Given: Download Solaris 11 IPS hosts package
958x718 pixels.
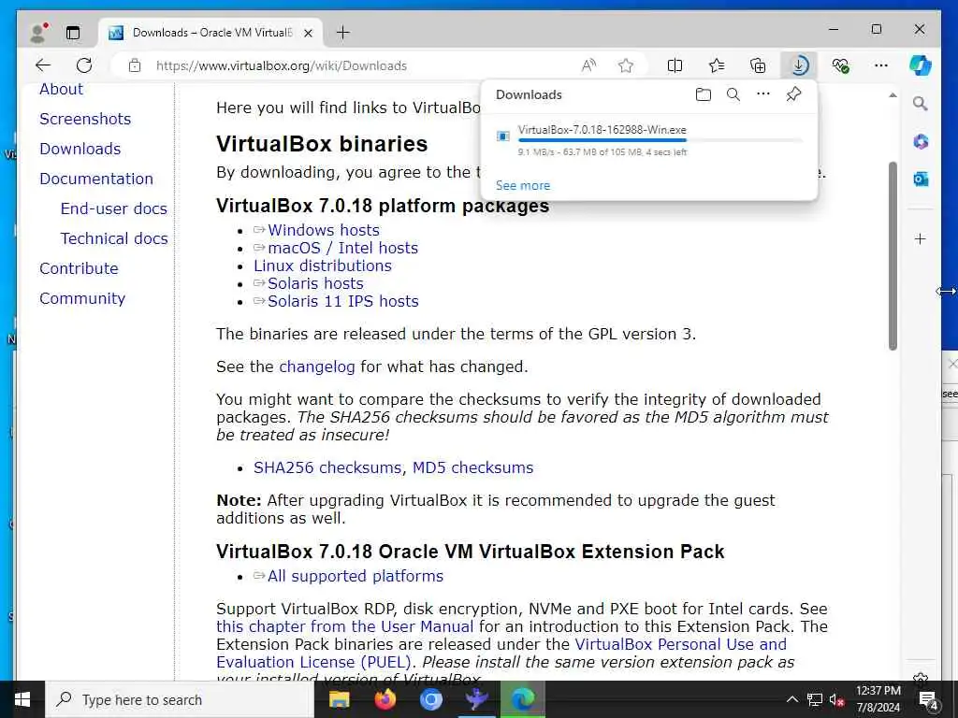Looking at the screenshot, I should [342, 301].
